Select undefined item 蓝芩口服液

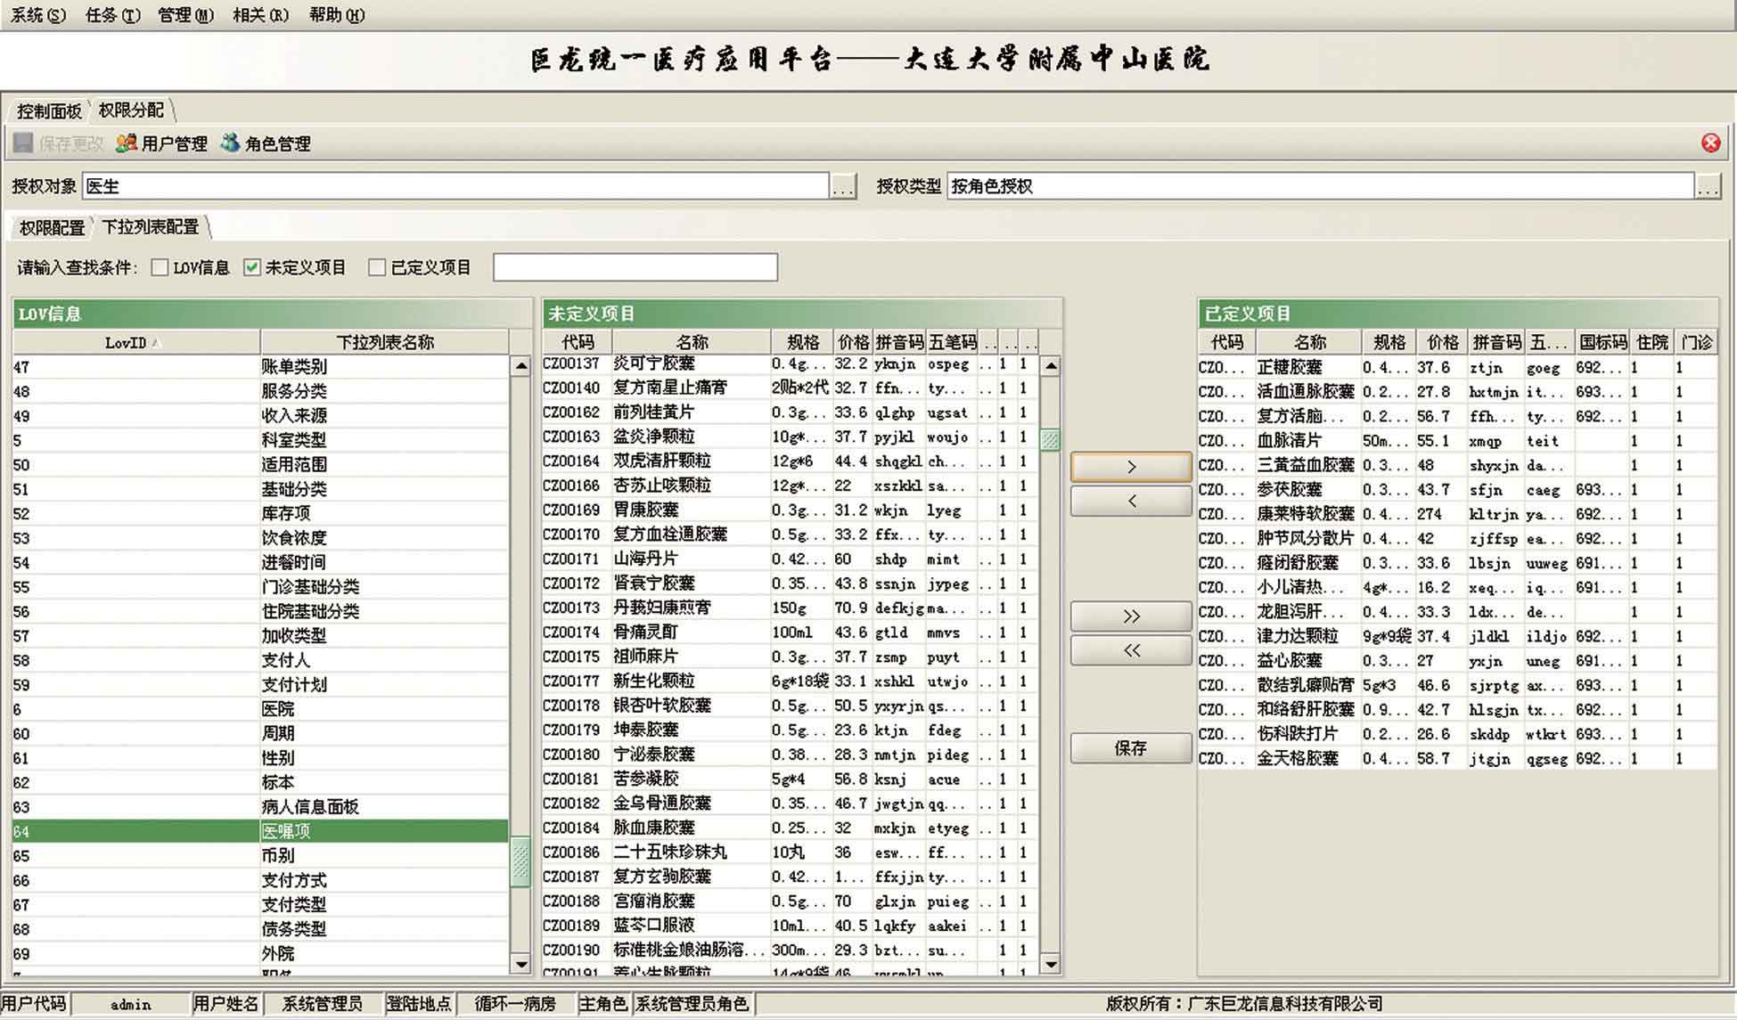[791, 926]
